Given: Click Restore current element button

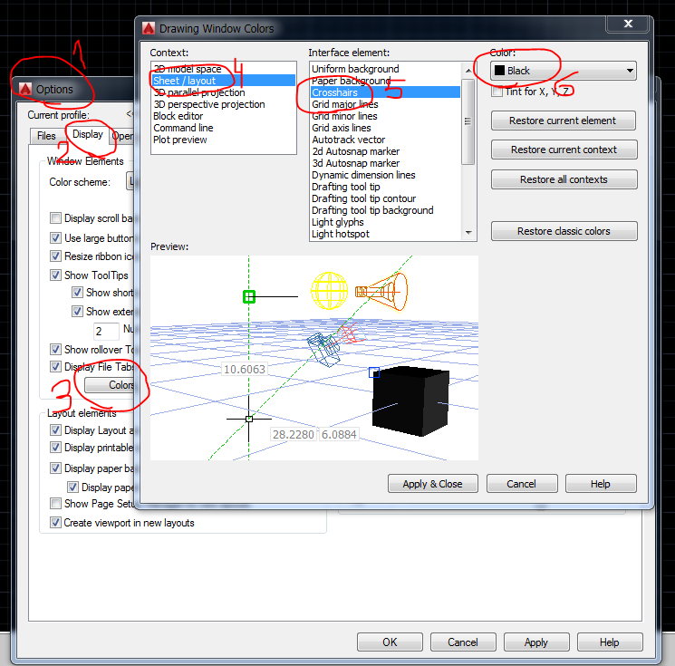Looking at the screenshot, I should (x=563, y=121).
